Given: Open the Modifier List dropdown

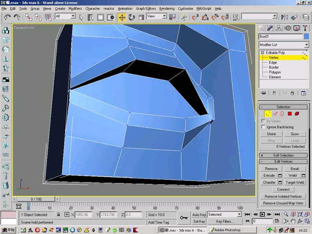Looking at the screenshot, I should pyautogui.click(x=284, y=45).
